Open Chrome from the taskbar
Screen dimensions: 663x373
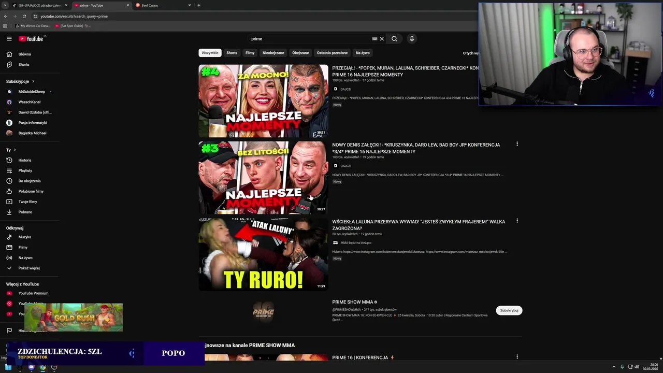[42, 367]
